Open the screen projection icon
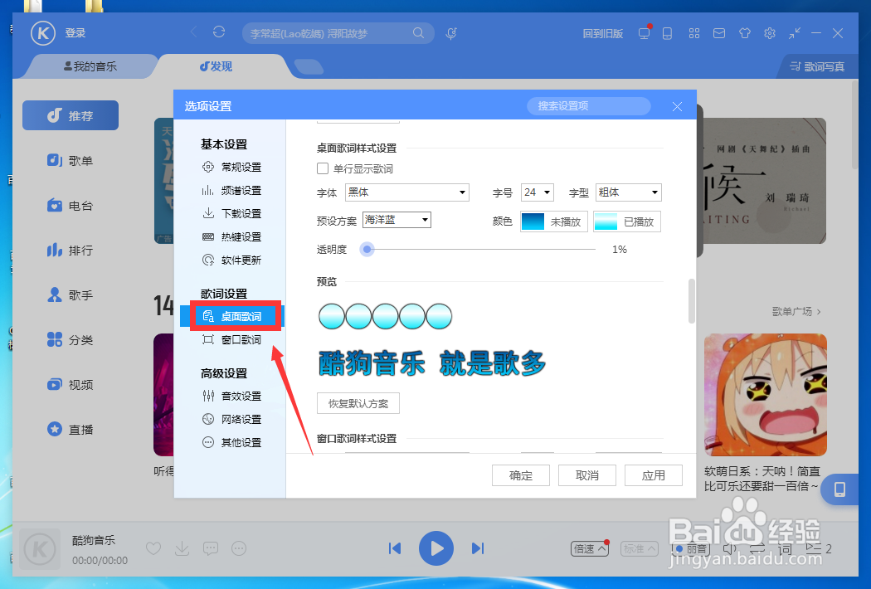This screenshot has width=871, height=589. (645, 33)
